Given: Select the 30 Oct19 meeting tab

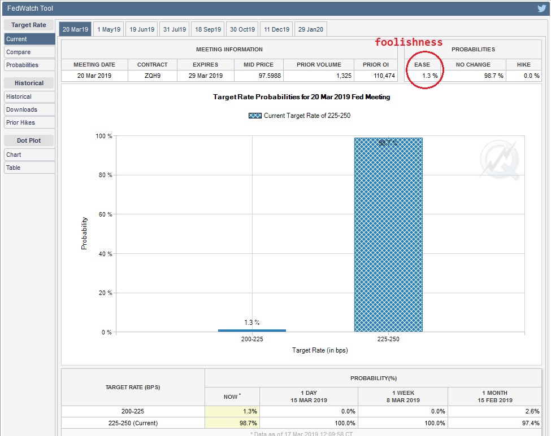Looking at the screenshot, I should (x=242, y=29).
